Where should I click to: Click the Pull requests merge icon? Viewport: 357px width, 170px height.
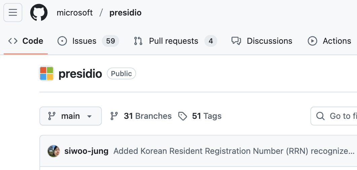pos(138,41)
